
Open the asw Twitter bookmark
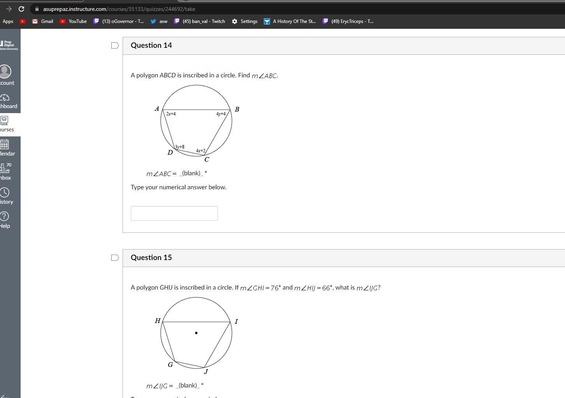[159, 21]
